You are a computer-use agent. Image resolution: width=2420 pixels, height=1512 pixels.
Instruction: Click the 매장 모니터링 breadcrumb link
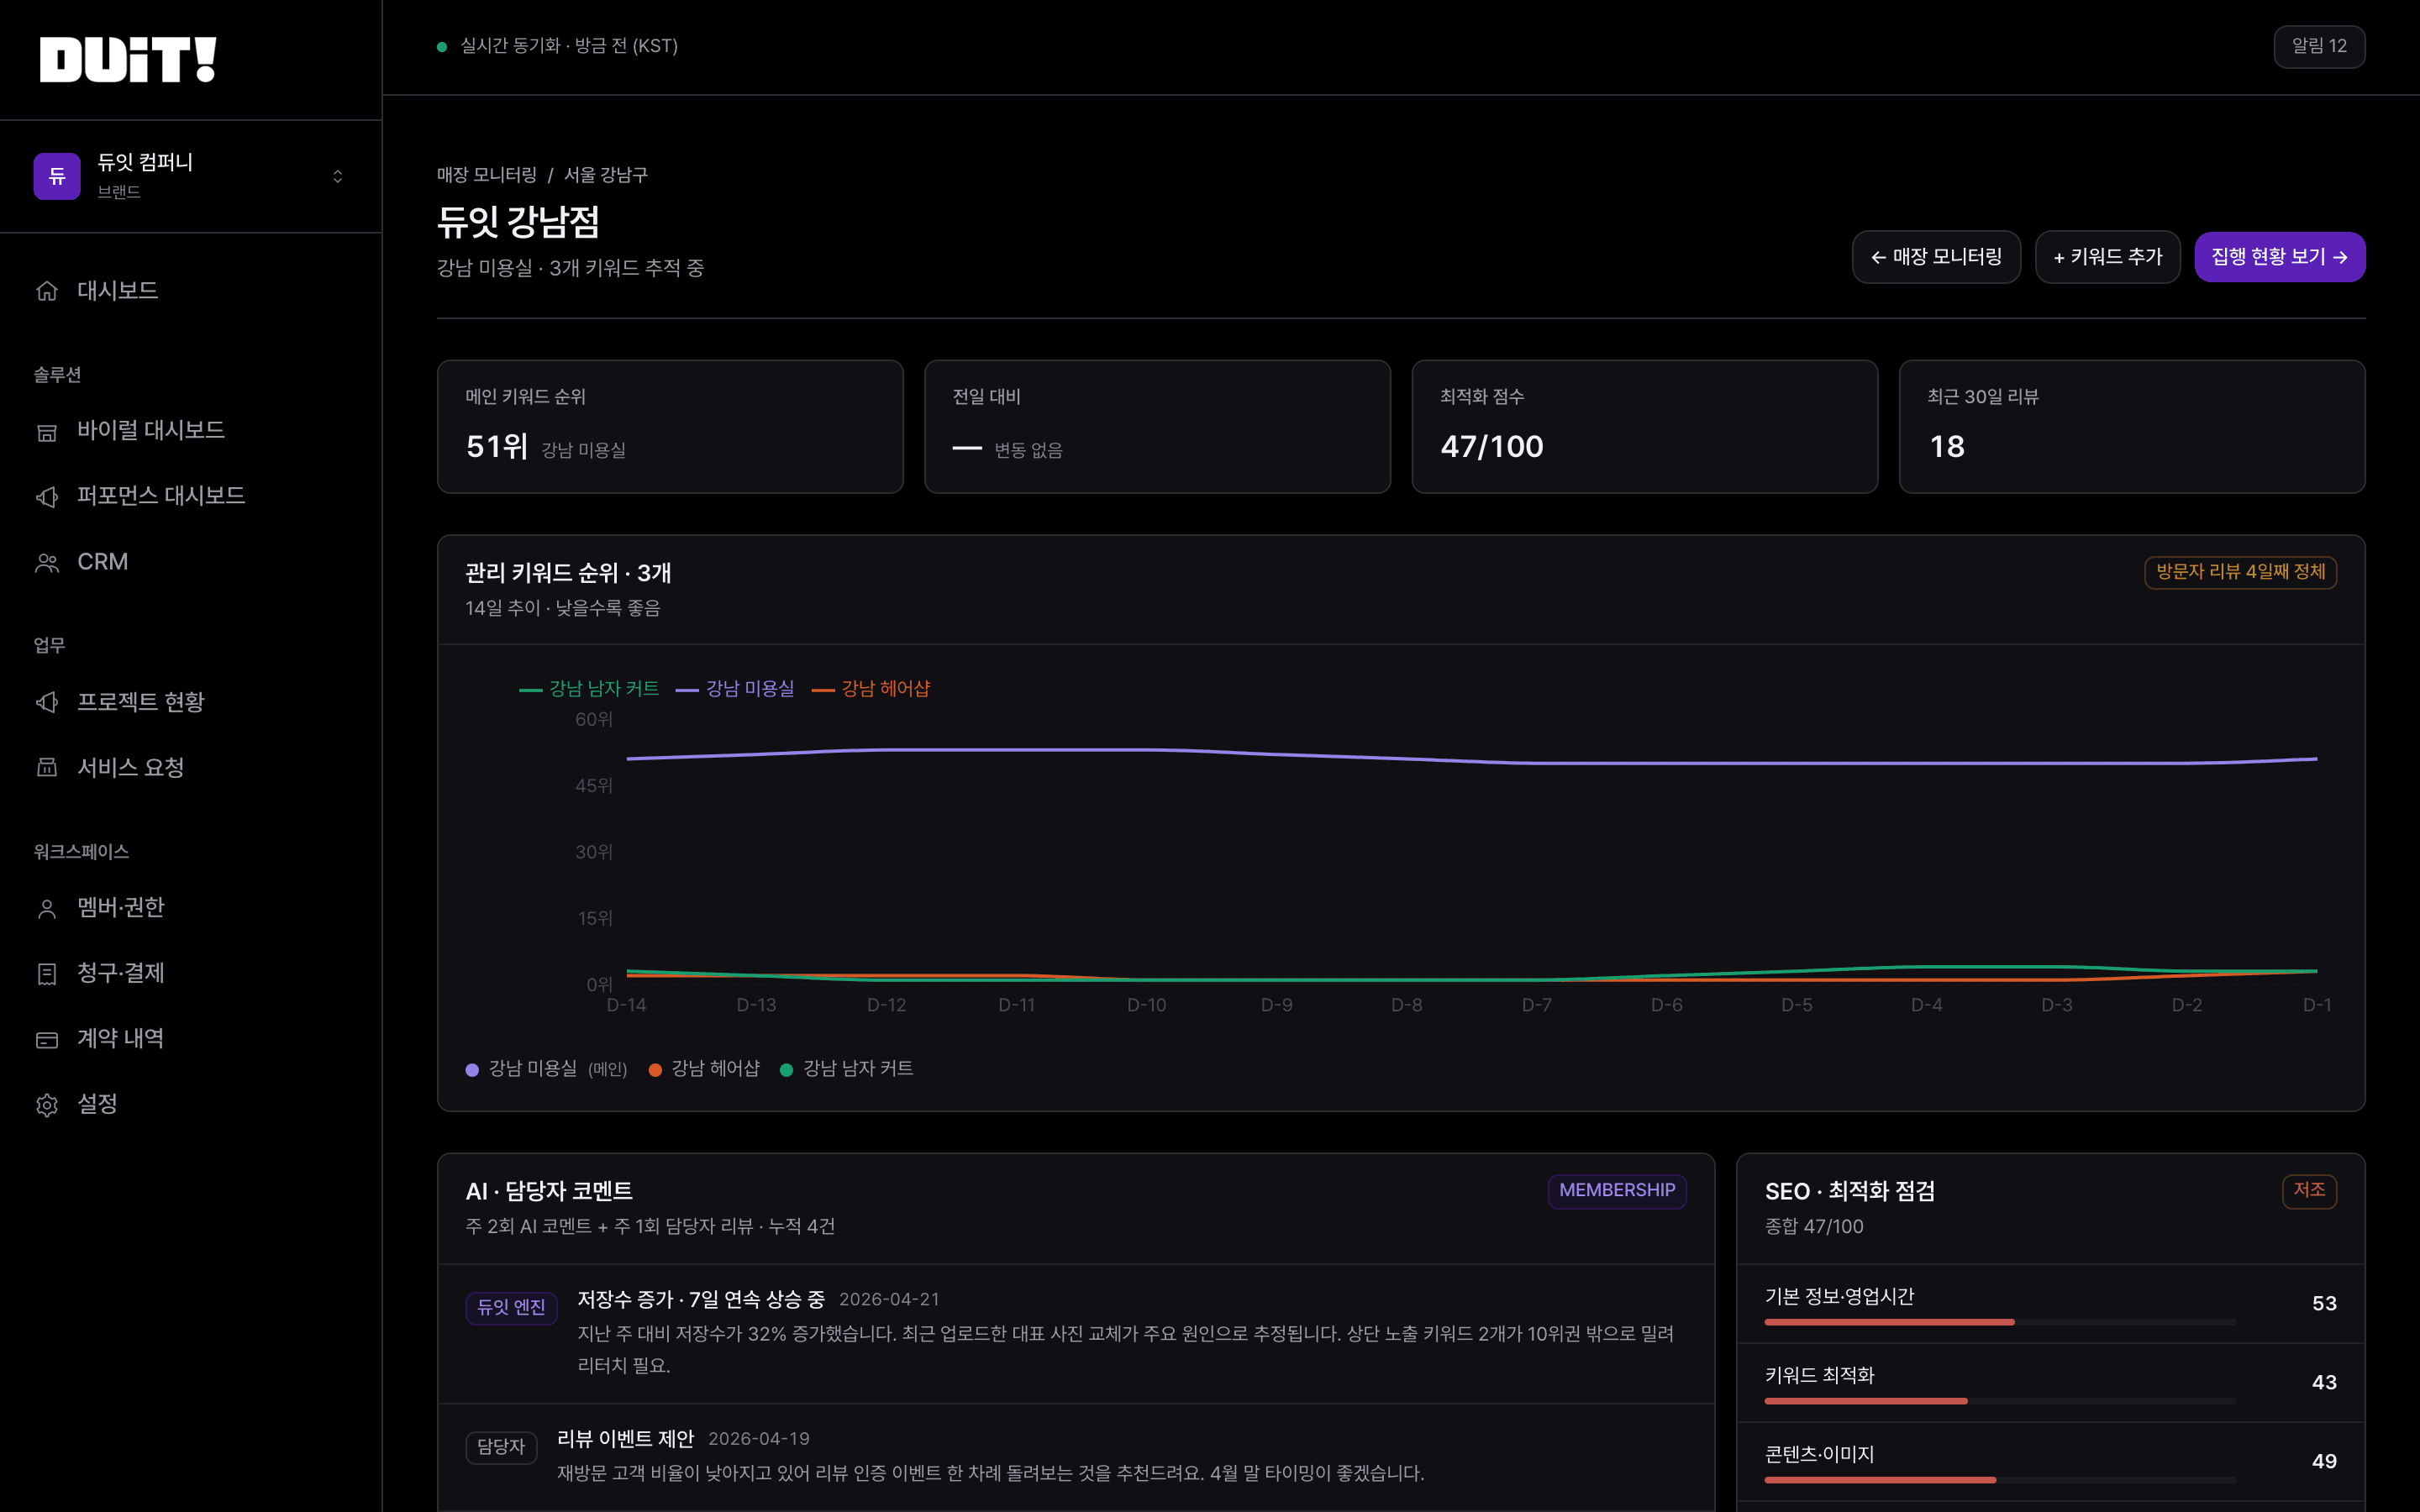tap(487, 175)
